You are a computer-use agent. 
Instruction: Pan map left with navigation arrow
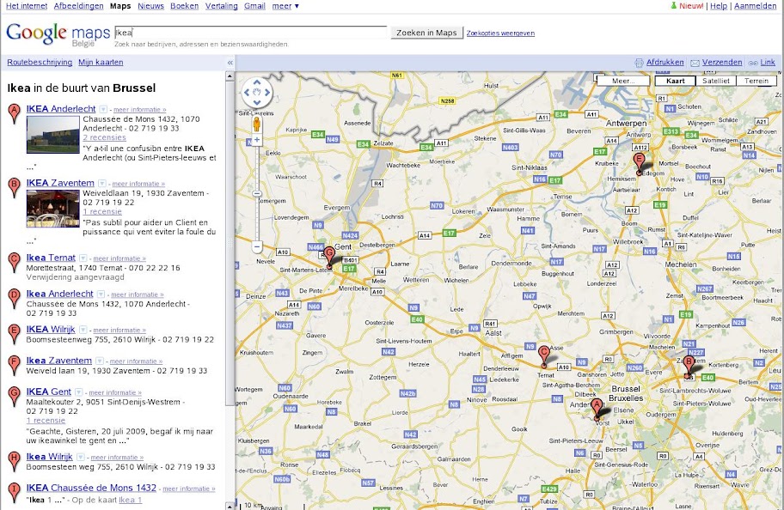tap(247, 93)
